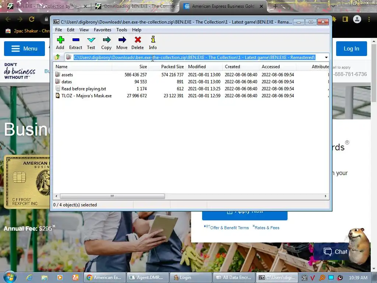Open the browser Menu button on Amex page
This screenshot has height=283, width=377.
24,49
